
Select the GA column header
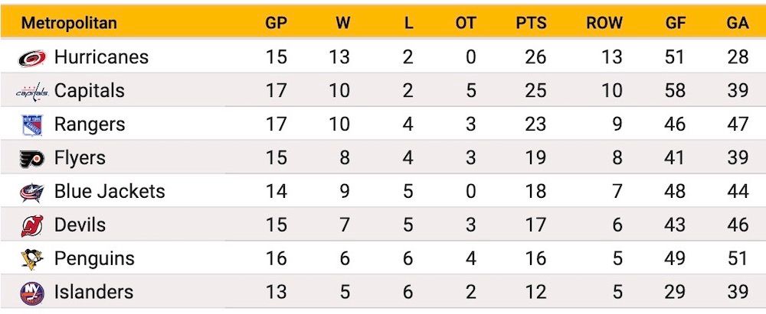point(738,23)
